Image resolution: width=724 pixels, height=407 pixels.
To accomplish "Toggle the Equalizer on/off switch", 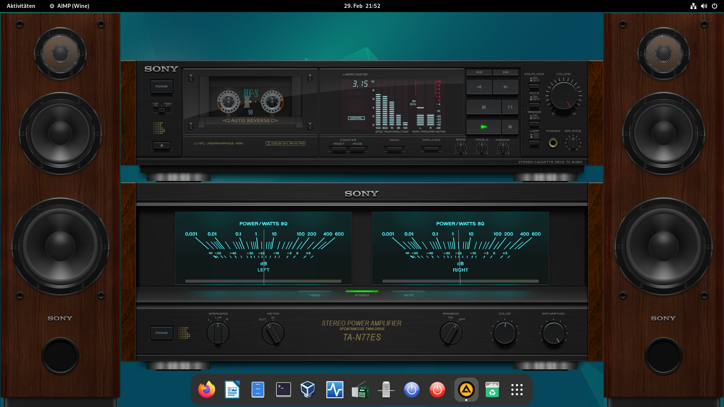I will tap(534, 86).
